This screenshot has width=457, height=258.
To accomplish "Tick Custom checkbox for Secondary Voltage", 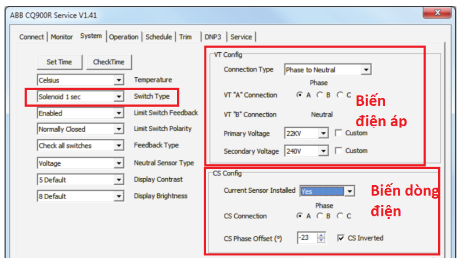I will pos(339,151).
